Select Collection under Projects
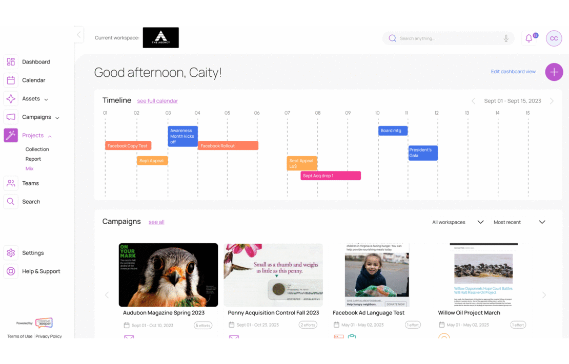The image size is (569, 364). [37, 149]
